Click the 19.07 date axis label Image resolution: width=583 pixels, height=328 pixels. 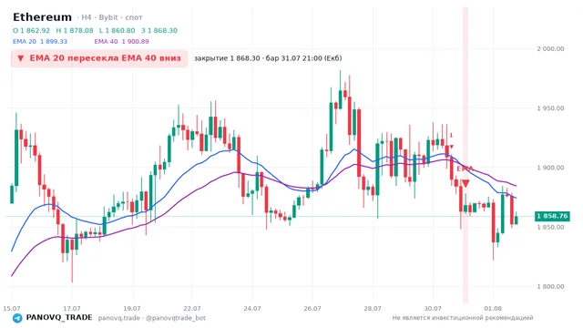pos(132,309)
